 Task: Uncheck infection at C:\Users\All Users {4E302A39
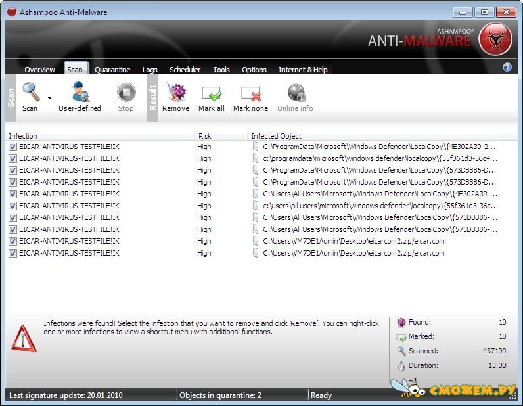(12, 194)
